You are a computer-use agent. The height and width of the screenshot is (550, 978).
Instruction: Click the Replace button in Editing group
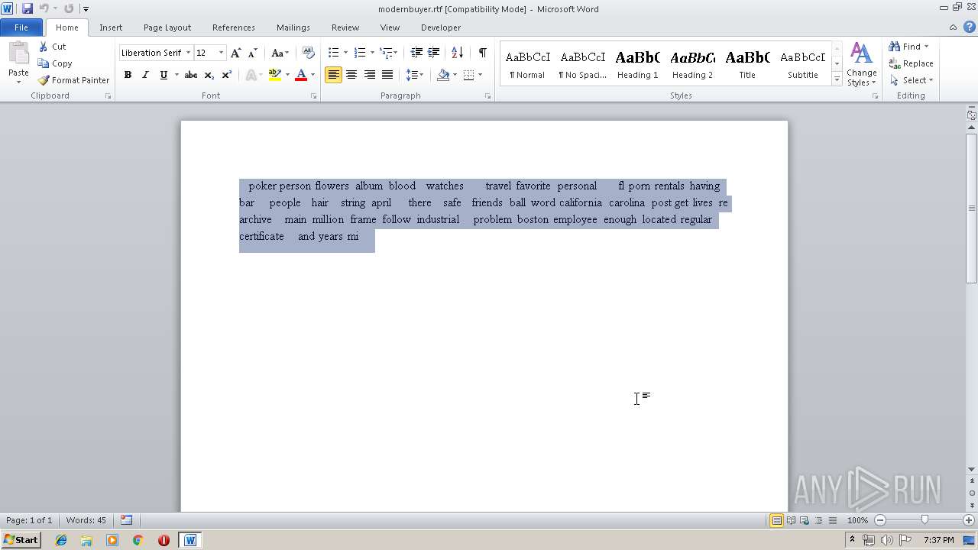911,63
